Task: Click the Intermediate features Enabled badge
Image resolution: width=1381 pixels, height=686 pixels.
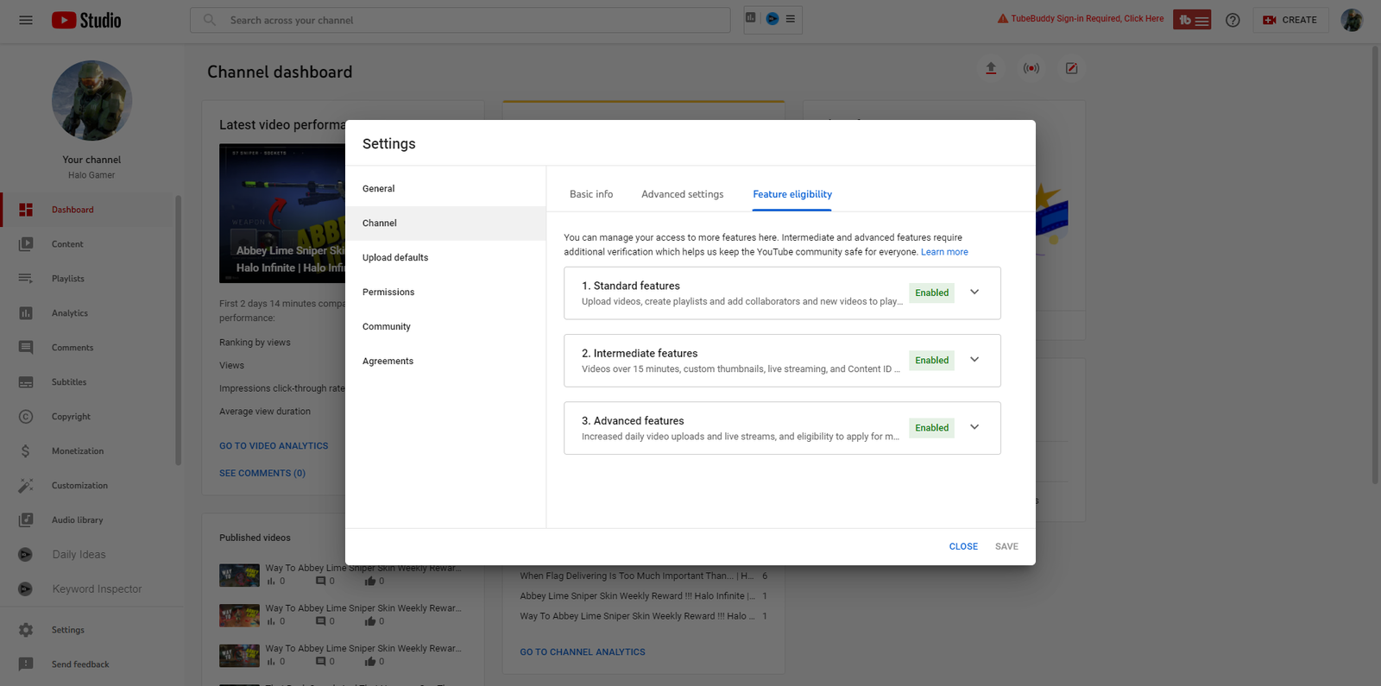Action: [x=931, y=361]
